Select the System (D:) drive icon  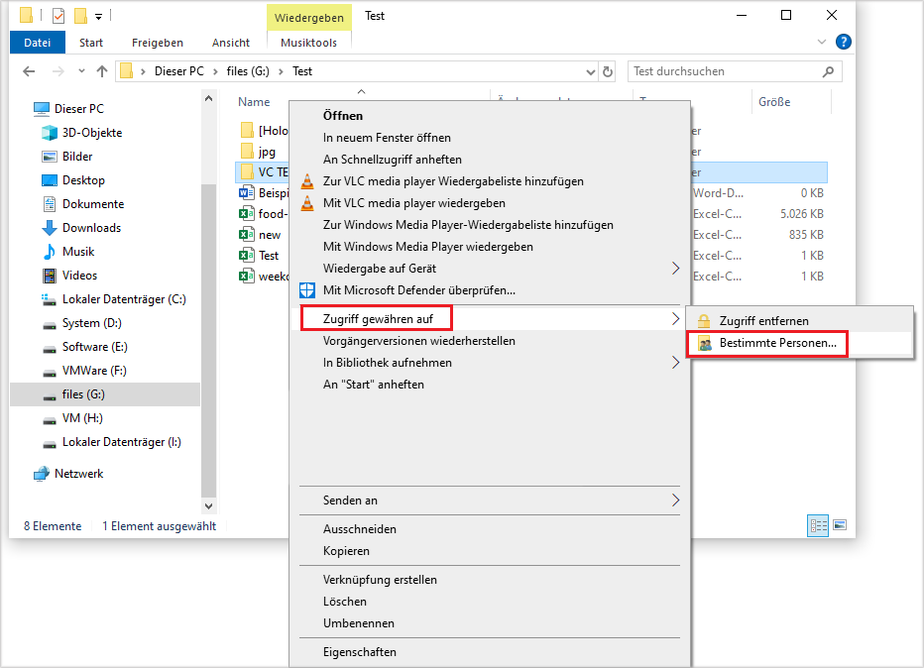tap(50, 324)
